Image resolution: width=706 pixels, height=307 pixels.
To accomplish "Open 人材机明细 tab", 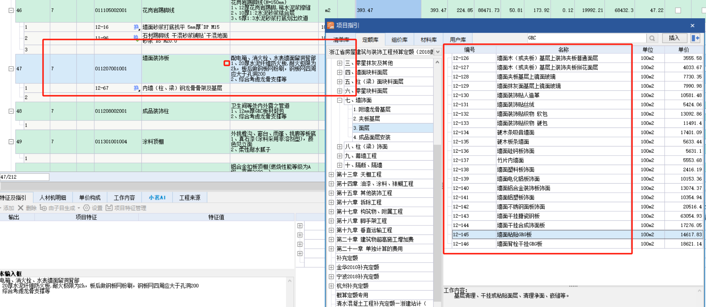I will point(53,197).
